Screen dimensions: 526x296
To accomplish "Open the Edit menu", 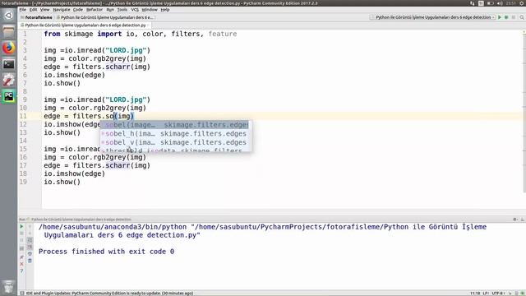I will [33, 9].
